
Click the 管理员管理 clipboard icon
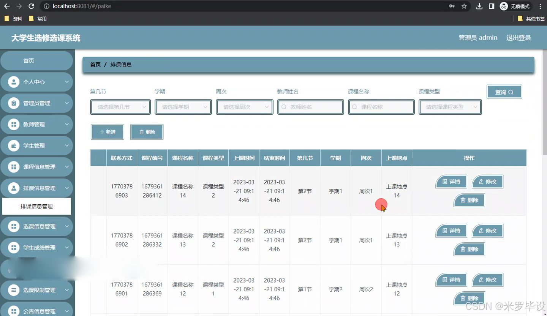click(14, 103)
